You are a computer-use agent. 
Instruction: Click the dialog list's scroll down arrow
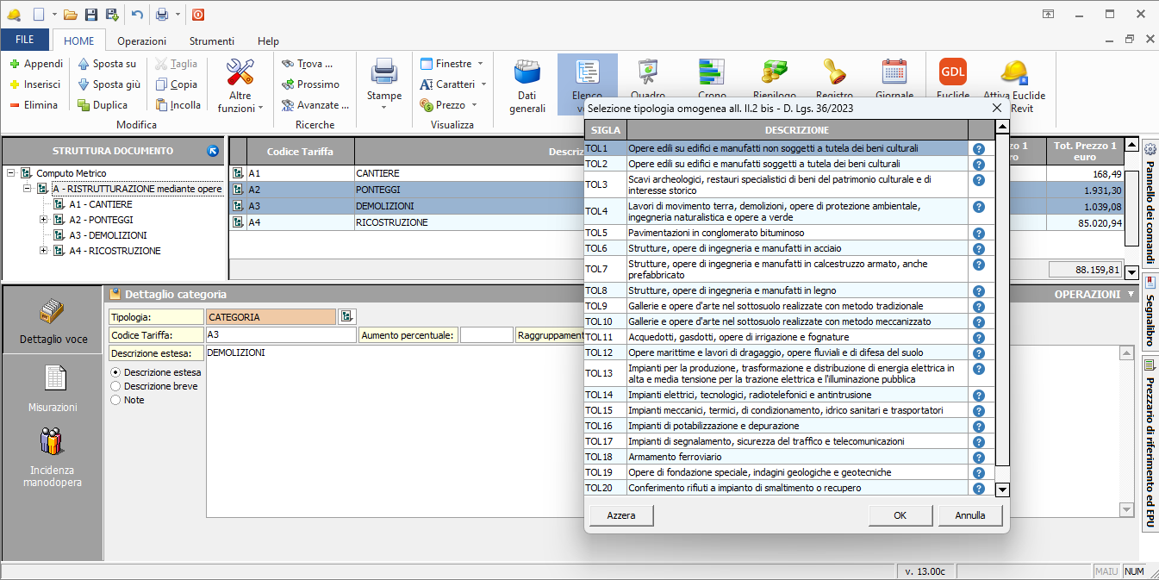1002,490
